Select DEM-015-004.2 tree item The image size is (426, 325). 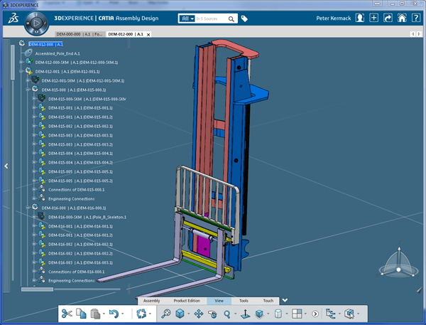pos(80,162)
